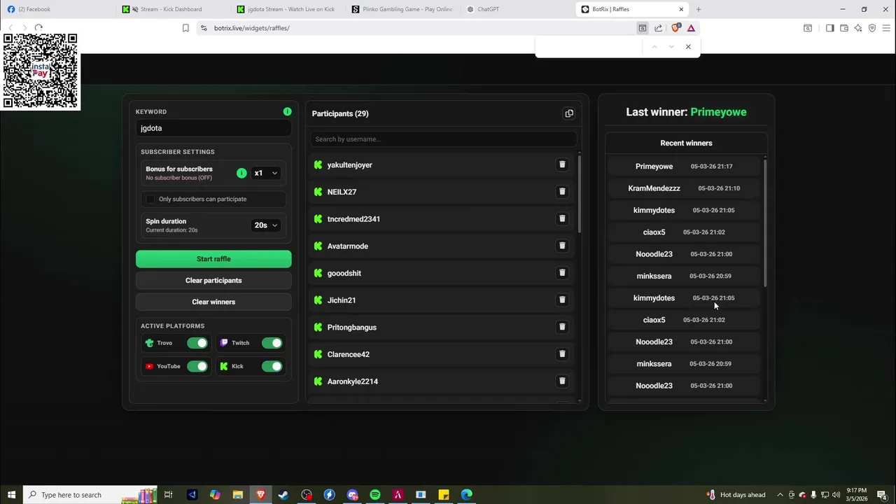Open browser hamburger menu
This screenshot has height=504, width=896.
886,28
